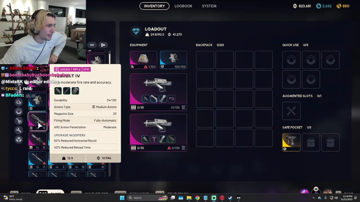Click second attachment icon on first equipped weapon
Image resolution: width=360 pixels, height=202 pixels.
[154, 98]
